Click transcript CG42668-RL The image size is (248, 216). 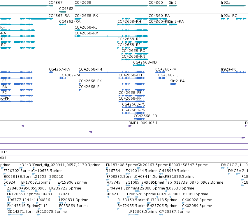point(112,30)
